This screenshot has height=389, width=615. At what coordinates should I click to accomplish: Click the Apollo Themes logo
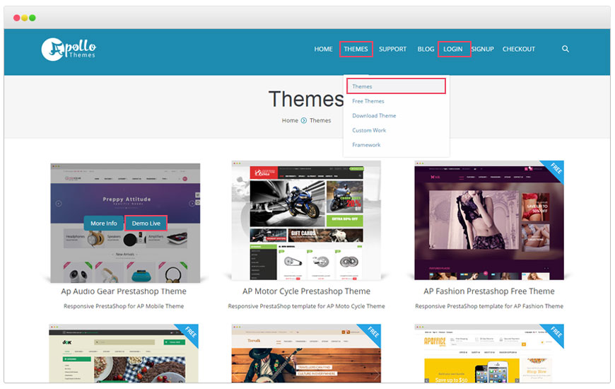[69, 49]
